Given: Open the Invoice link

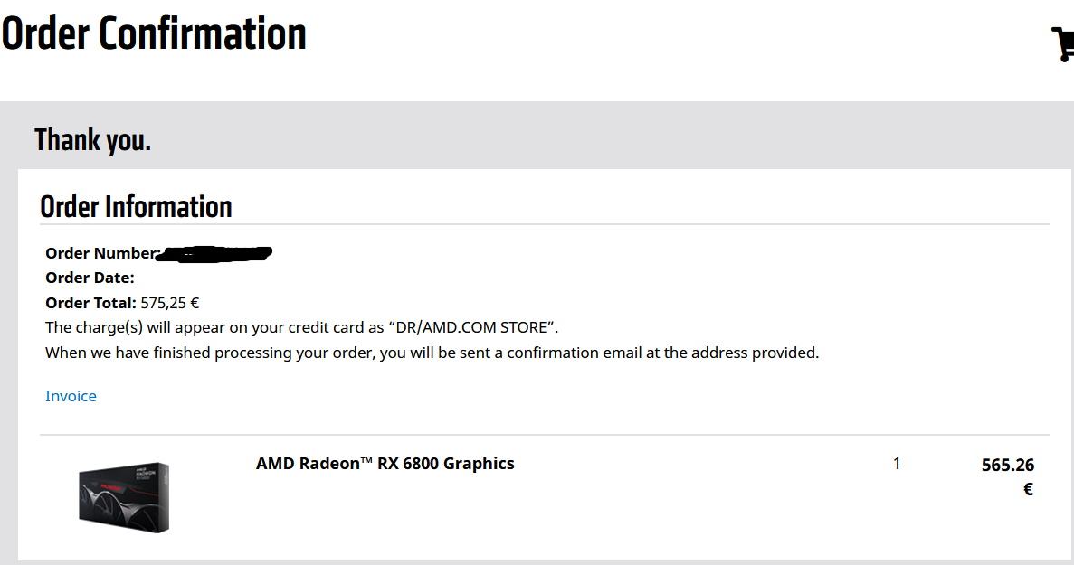Looking at the screenshot, I should click(x=71, y=396).
